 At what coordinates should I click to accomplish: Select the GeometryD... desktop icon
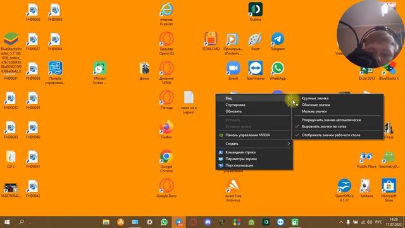(x=389, y=160)
